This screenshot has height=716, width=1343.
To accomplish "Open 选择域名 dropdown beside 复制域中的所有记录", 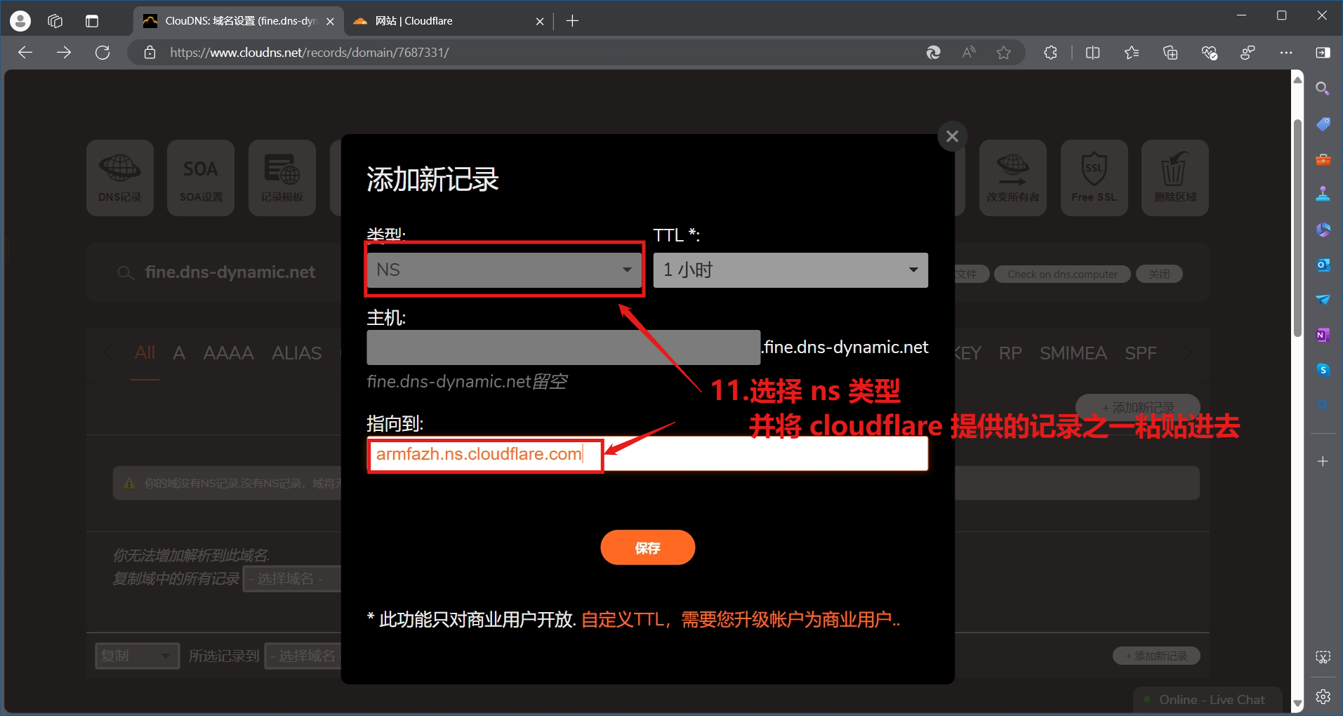I will click(x=291, y=579).
